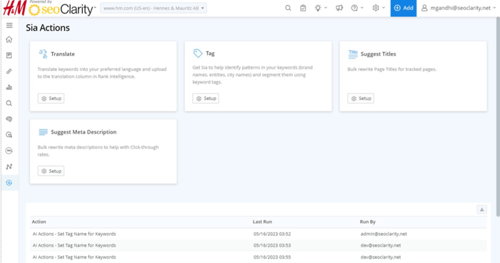Click Setup under Suggest Meta Description
500x263 pixels.
tap(51, 171)
